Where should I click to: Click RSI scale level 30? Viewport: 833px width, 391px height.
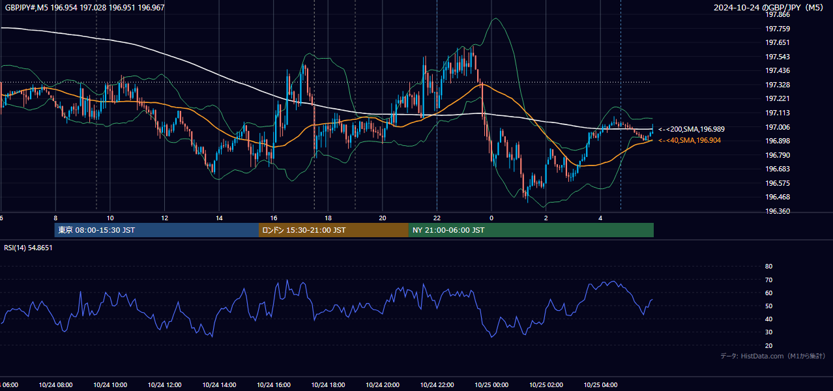coord(768,332)
